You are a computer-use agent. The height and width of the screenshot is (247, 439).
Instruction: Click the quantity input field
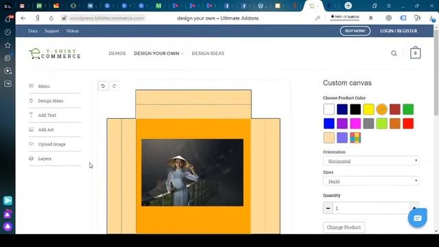click(371, 208)
